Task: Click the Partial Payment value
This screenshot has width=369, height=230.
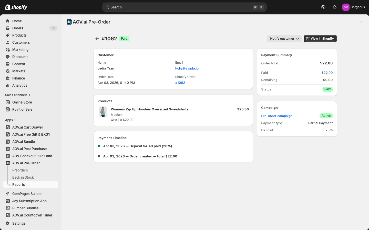Action: click(x=320, y=123)
